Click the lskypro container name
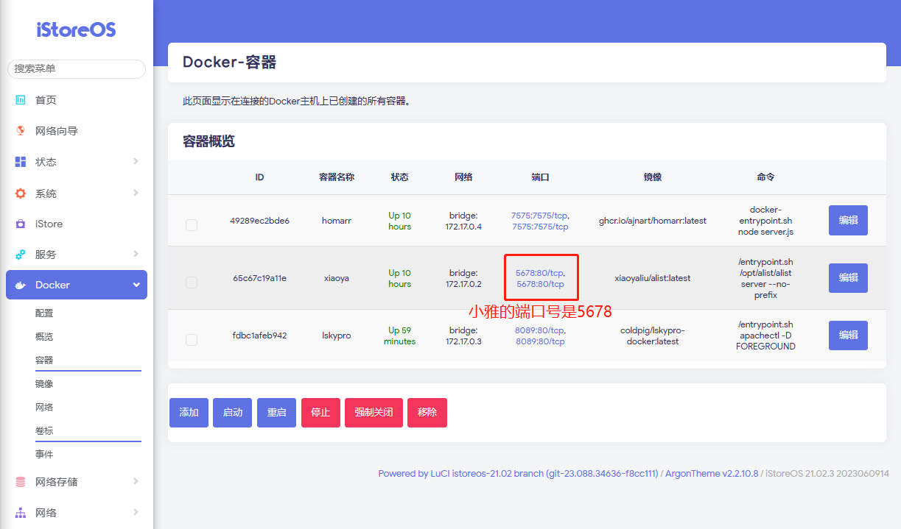Screen dimensions: 901x529 pyautogui.click(x=337, y=335)
